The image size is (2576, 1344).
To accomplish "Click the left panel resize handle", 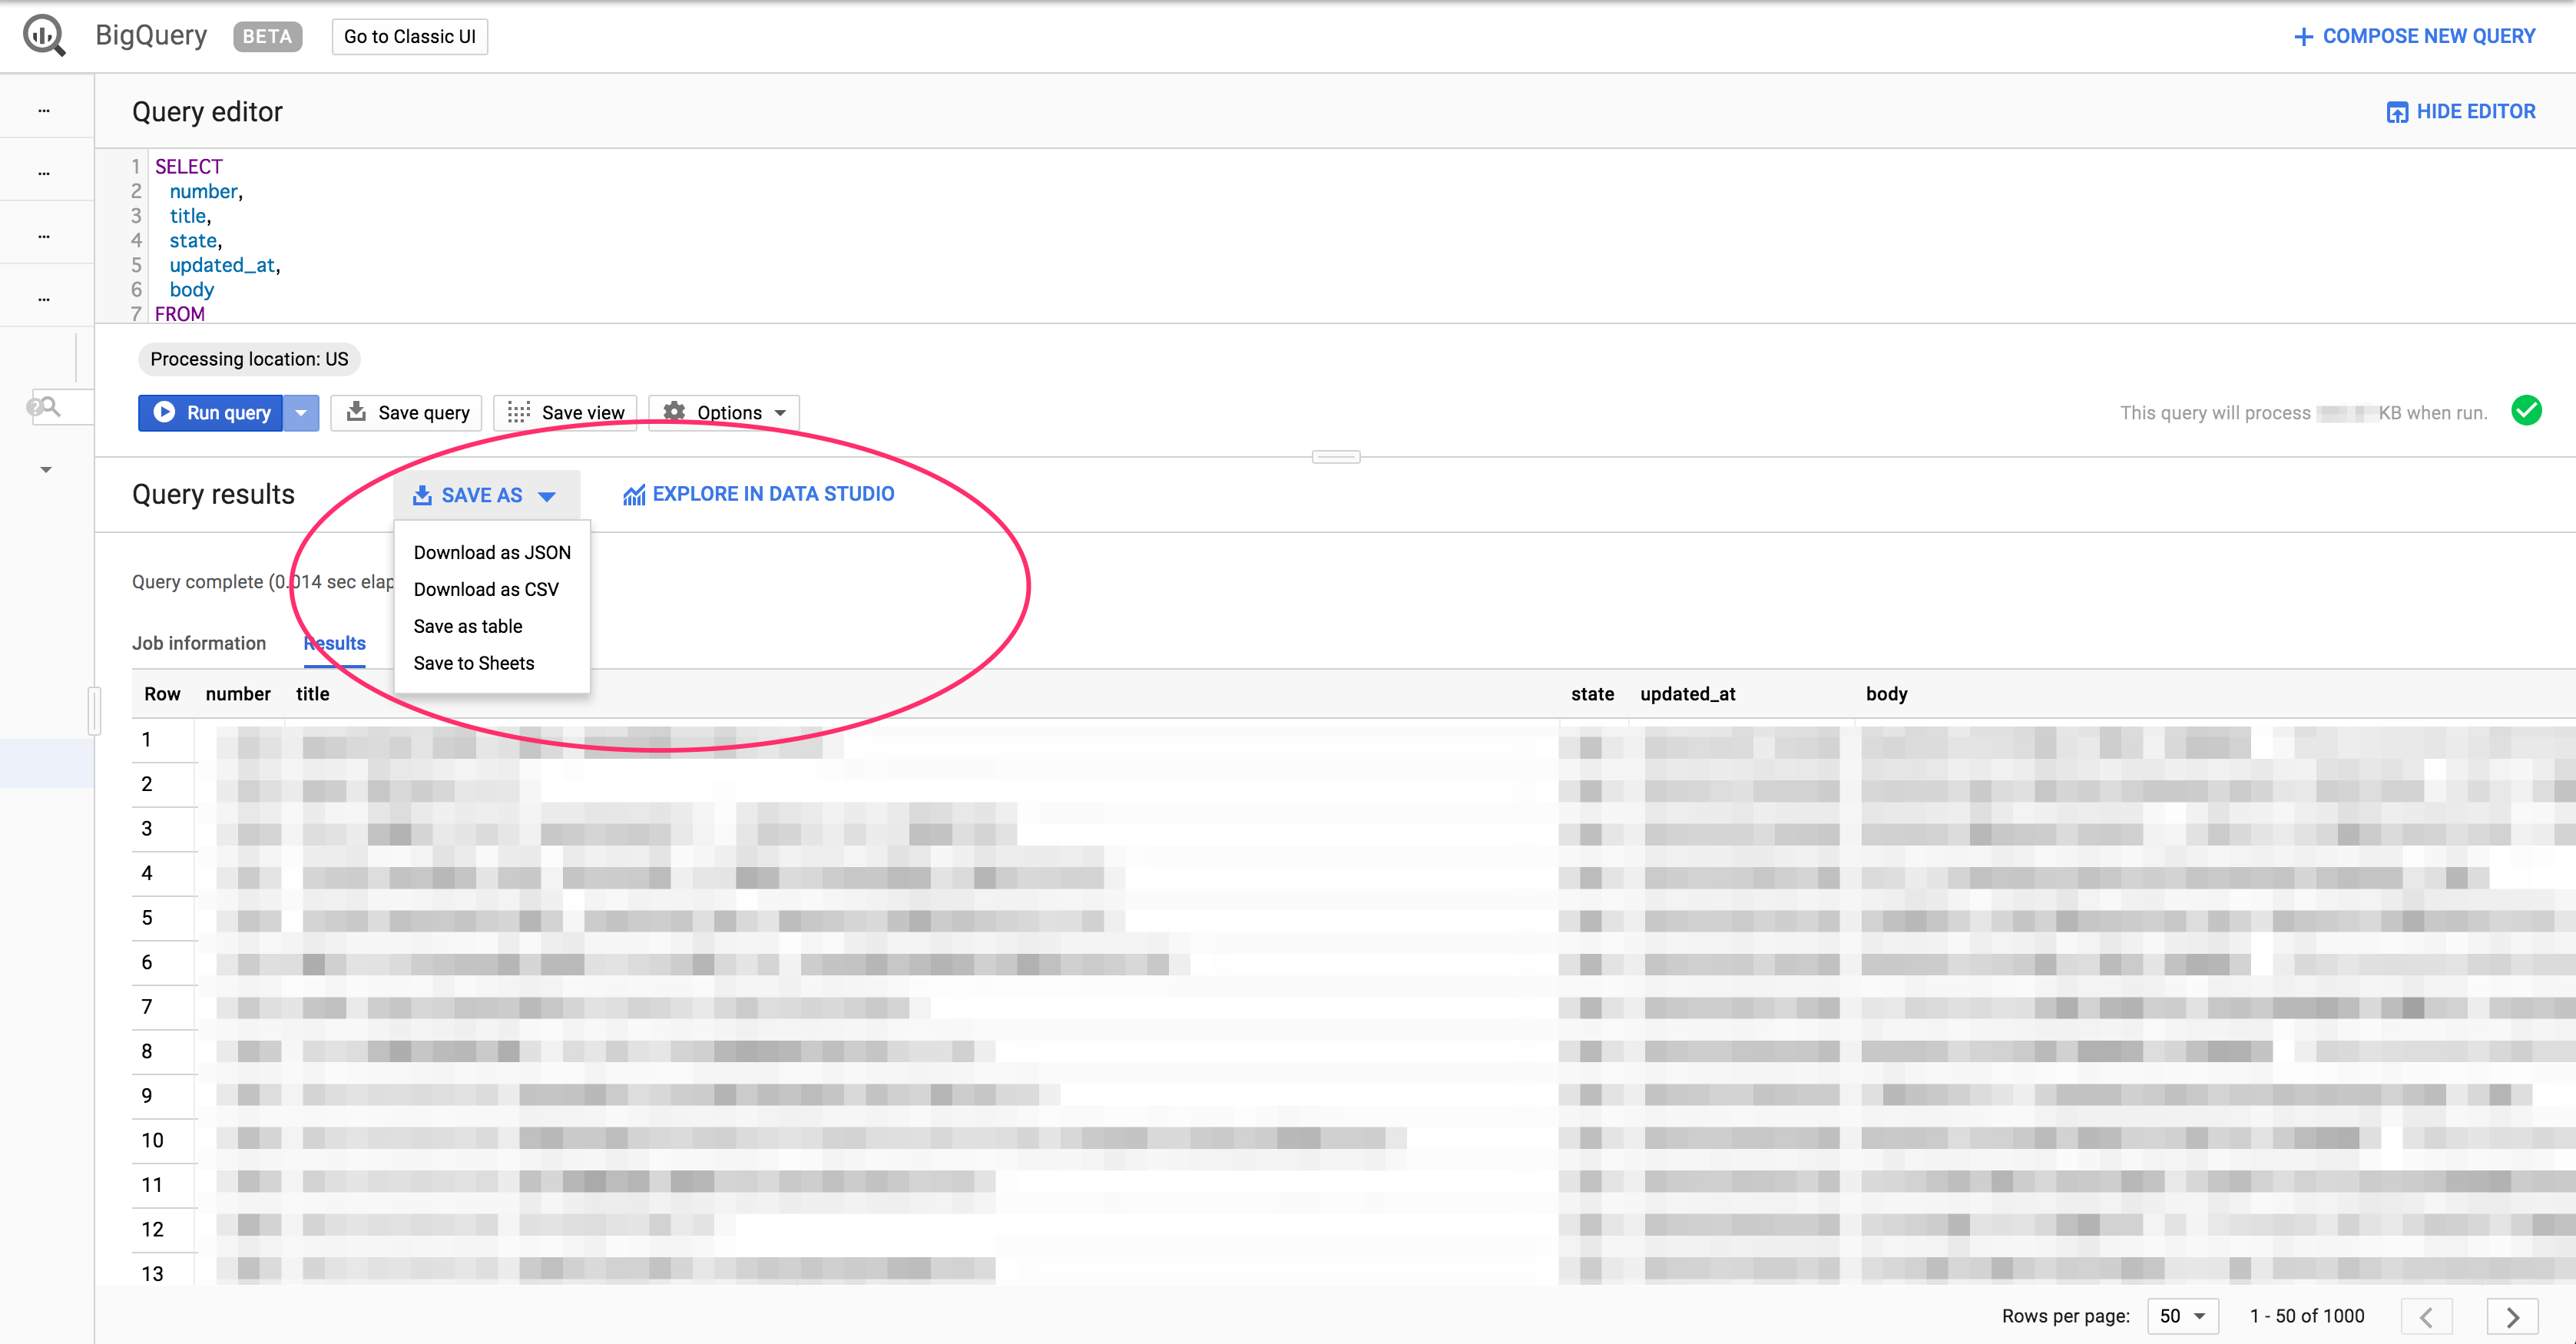I will (94, 711).
